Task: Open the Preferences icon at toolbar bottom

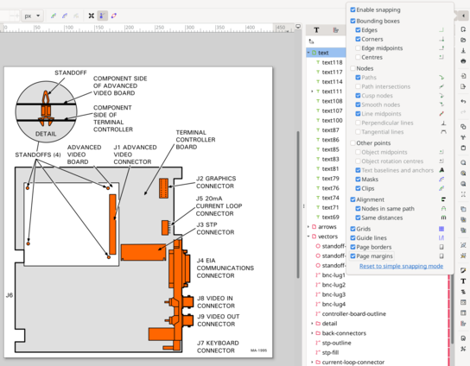Action: pyautogui.click(x=463, y=349)
